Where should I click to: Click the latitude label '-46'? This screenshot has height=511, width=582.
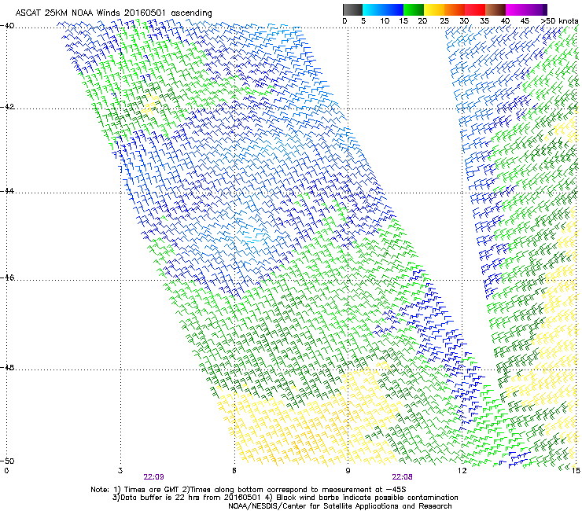point(7,278)
